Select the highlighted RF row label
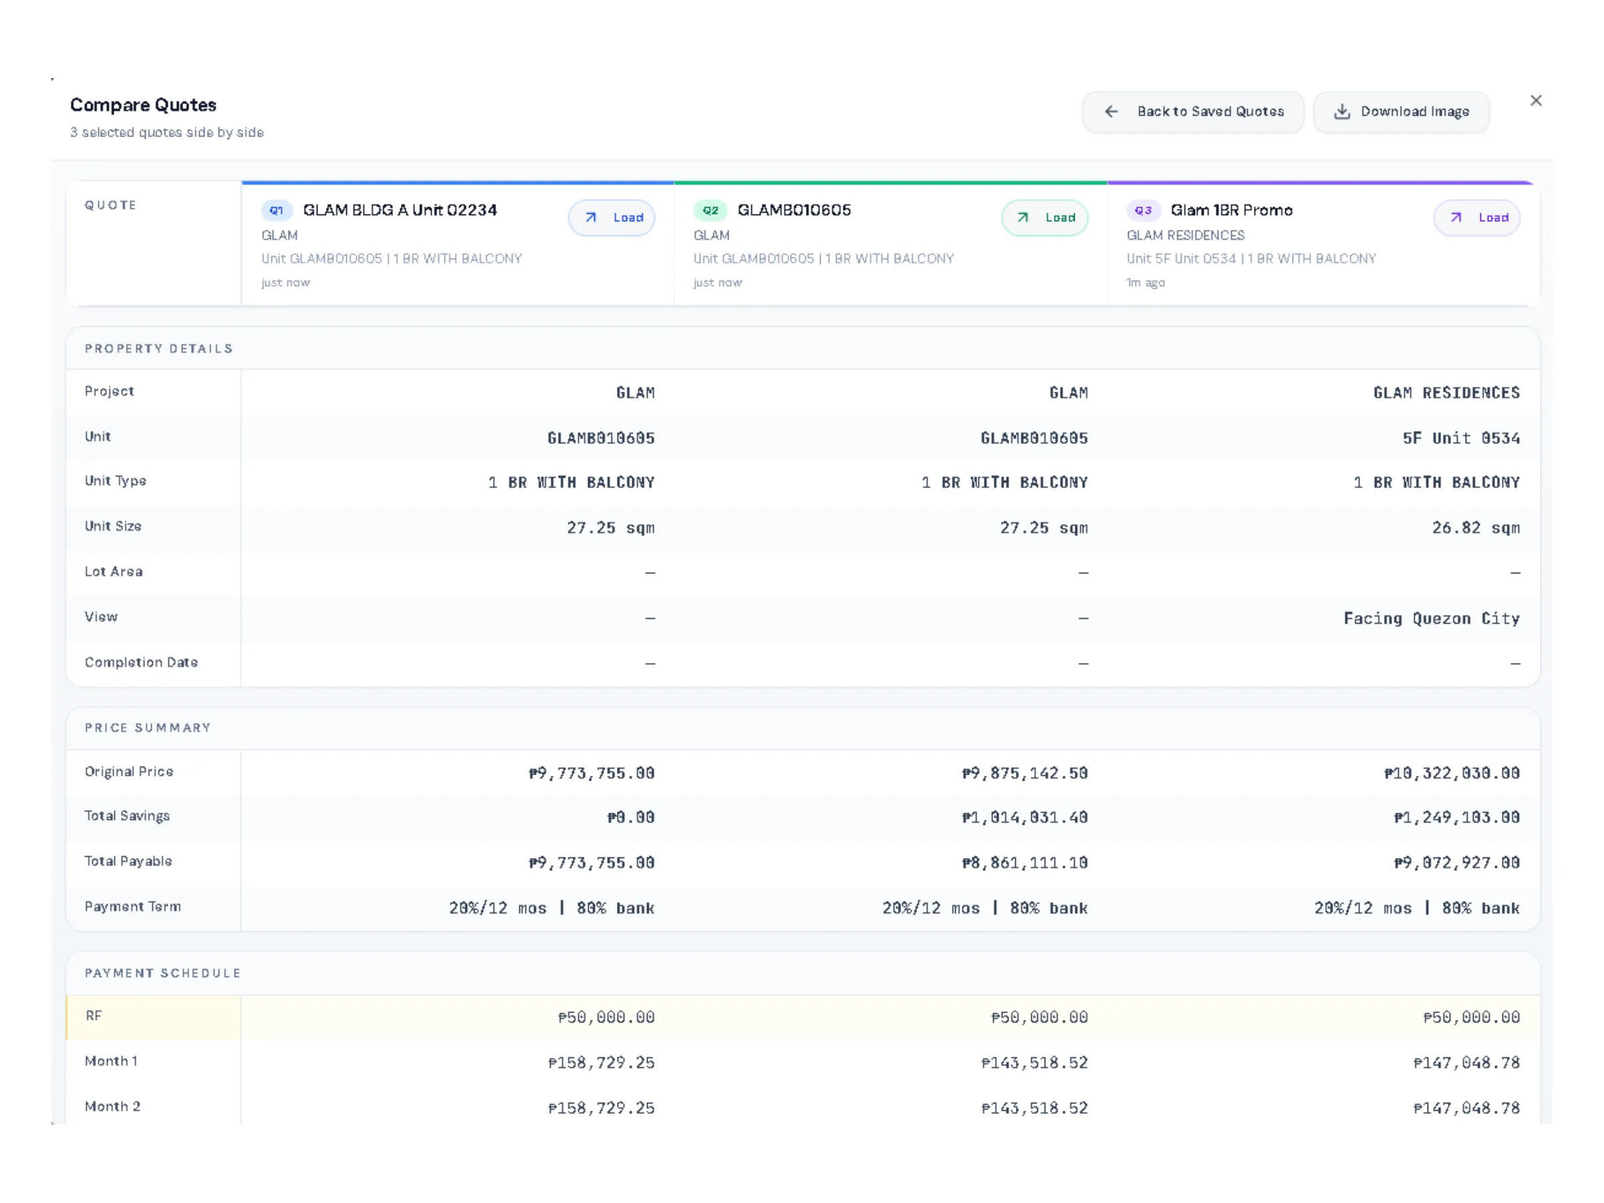 94,1016
